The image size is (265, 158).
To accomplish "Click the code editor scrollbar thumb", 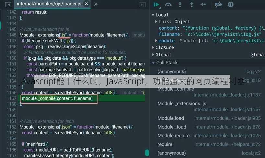I will (x=147, y=153).
